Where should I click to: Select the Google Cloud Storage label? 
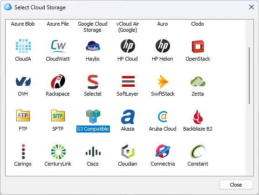pos(93,27)
